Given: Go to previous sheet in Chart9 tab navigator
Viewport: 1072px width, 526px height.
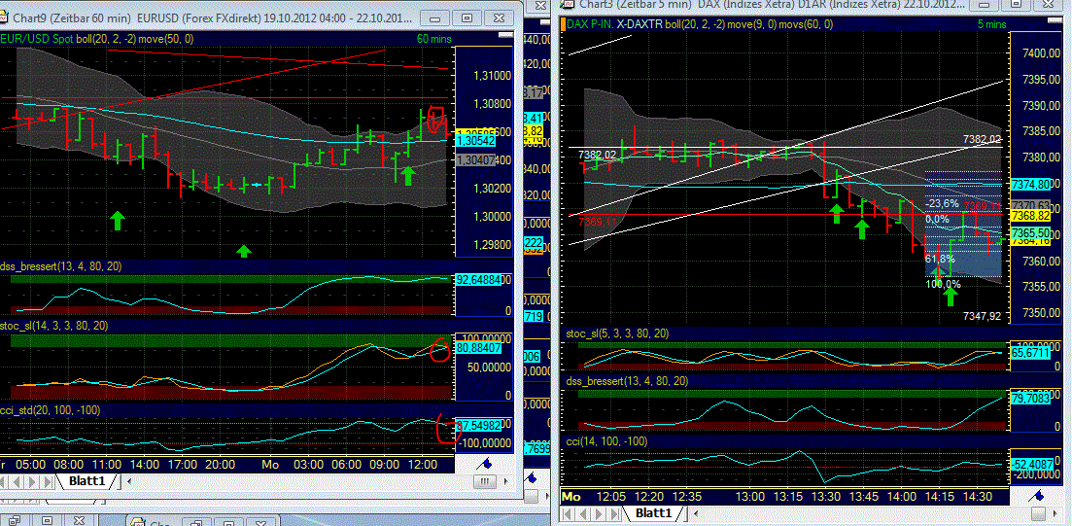Looking at the screenshot, I should click(17, 481).
